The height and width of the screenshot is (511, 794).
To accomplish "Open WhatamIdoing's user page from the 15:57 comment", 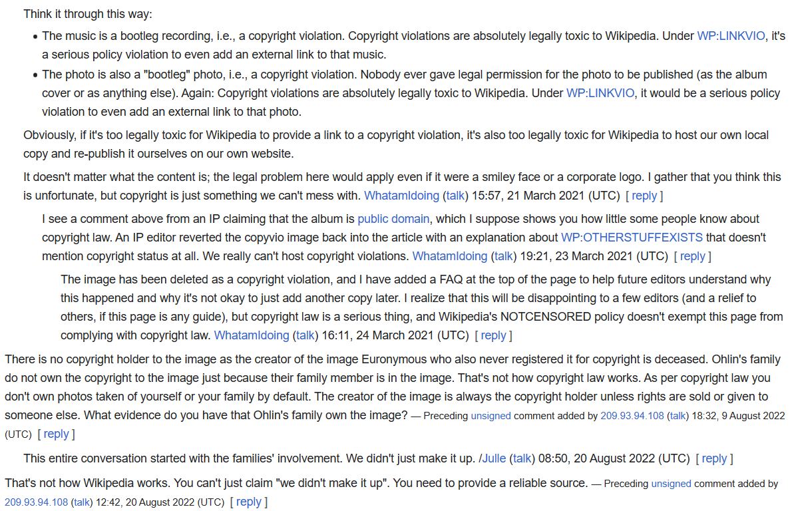I will 401,196.
